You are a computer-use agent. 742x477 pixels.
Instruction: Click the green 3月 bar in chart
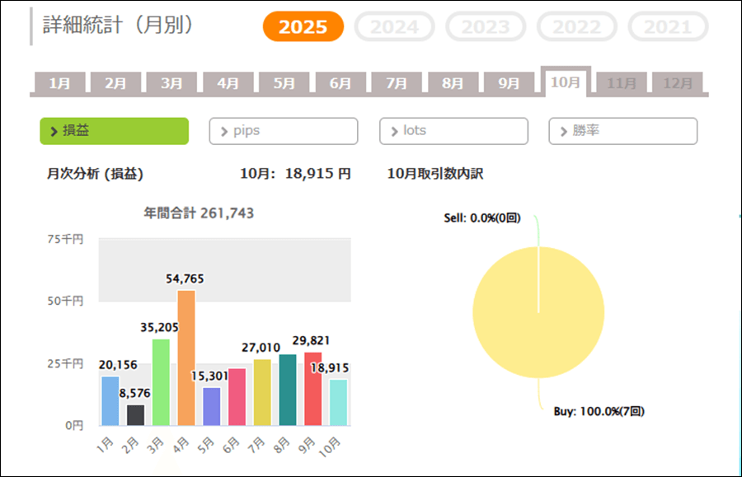click(161, 382)
